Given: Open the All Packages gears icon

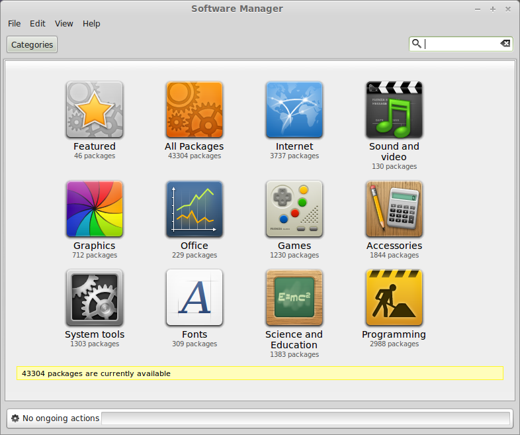Looking at the screenshot, I should (195, 109).
